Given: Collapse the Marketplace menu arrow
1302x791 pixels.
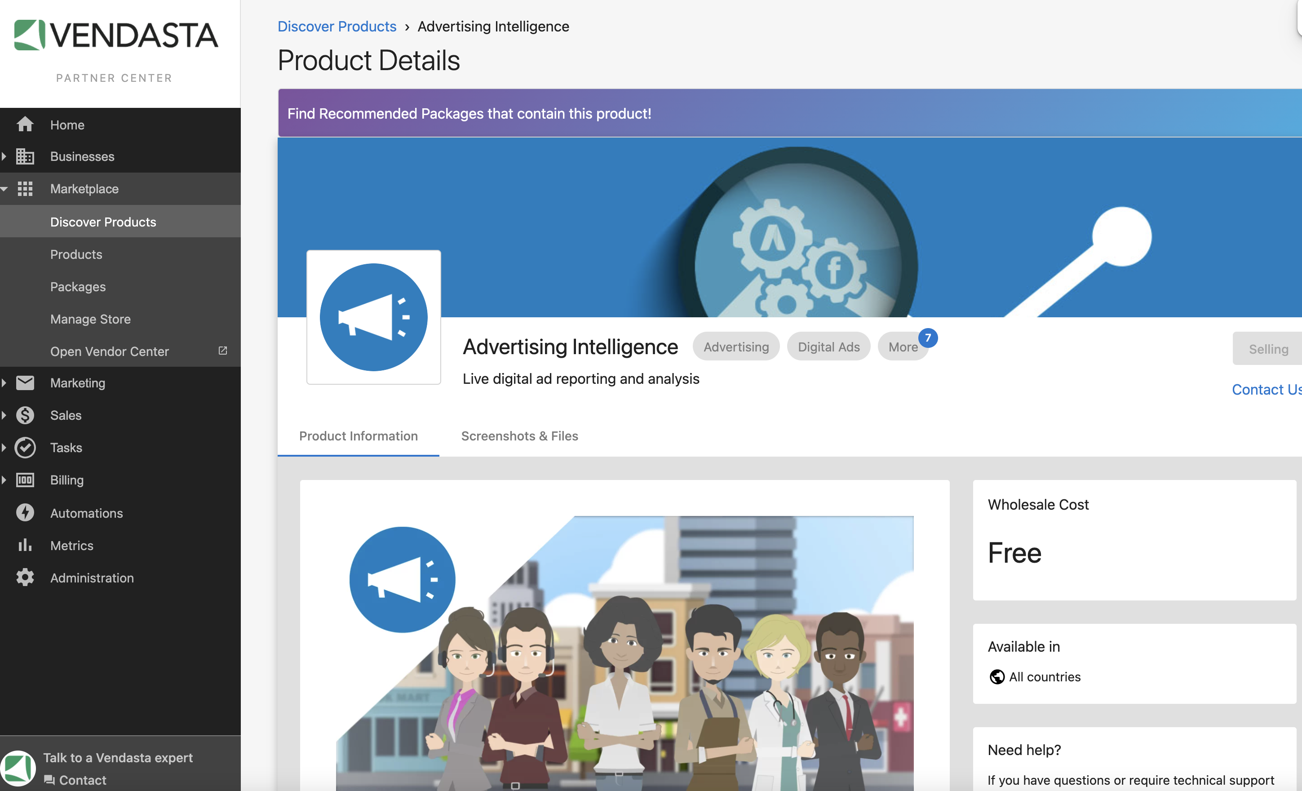Looking at the screenshot, I should pos(4,189).
